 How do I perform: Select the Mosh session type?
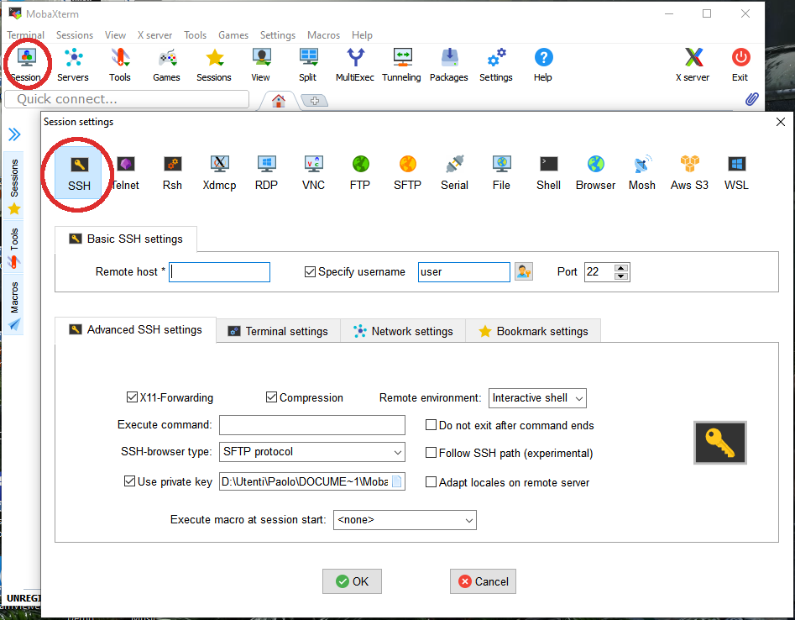(x=642, y=174)
